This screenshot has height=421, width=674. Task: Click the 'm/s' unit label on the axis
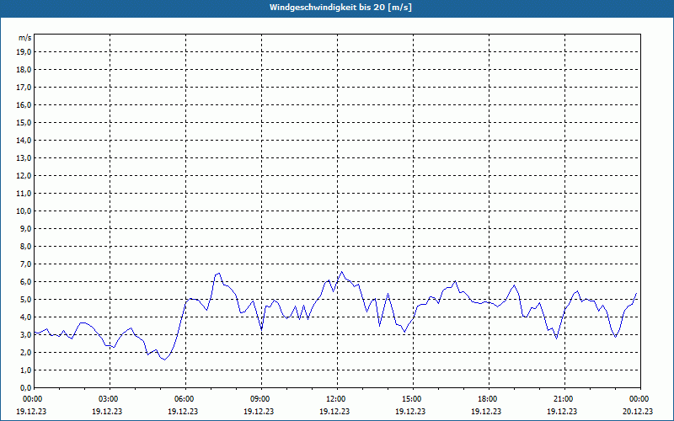24,38
